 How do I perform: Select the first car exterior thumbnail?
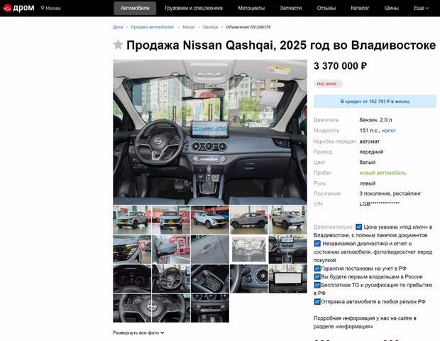tap(132, 220)
